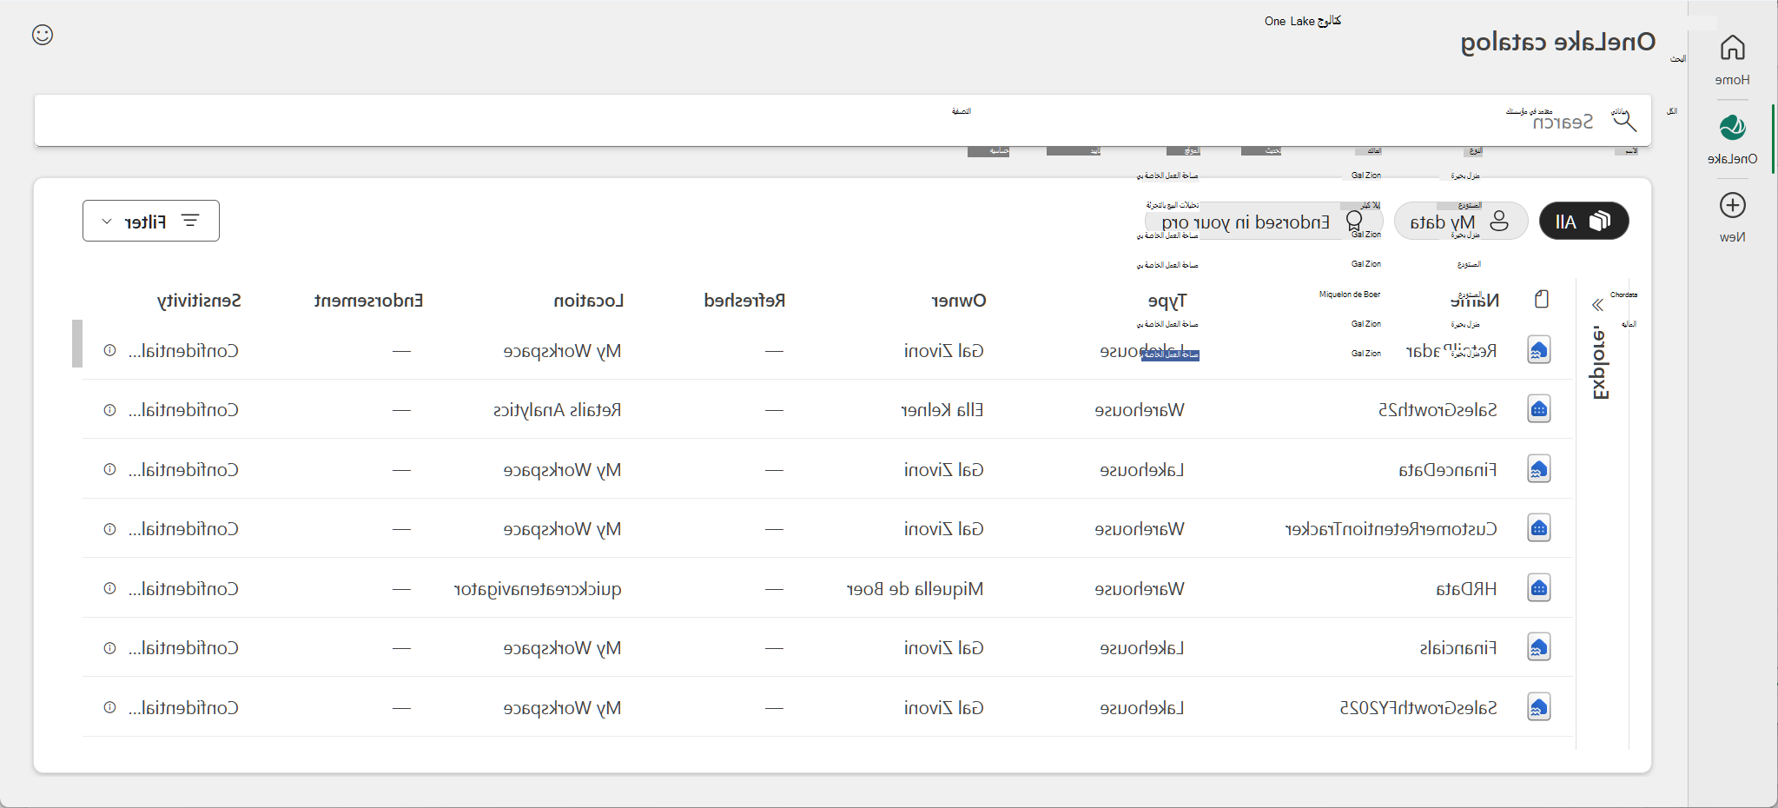Viewport: 1778px width, 808px height.
Task: Click the item type icon beside Name header
Action: (1542, 300)
